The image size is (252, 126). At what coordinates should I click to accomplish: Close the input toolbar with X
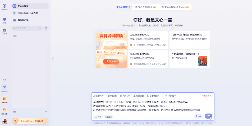pos(211,96)
